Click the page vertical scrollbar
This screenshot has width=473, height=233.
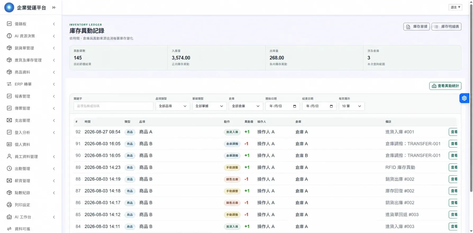coord(471,98)
